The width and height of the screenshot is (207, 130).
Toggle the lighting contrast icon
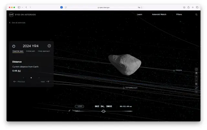click(196, 84)
